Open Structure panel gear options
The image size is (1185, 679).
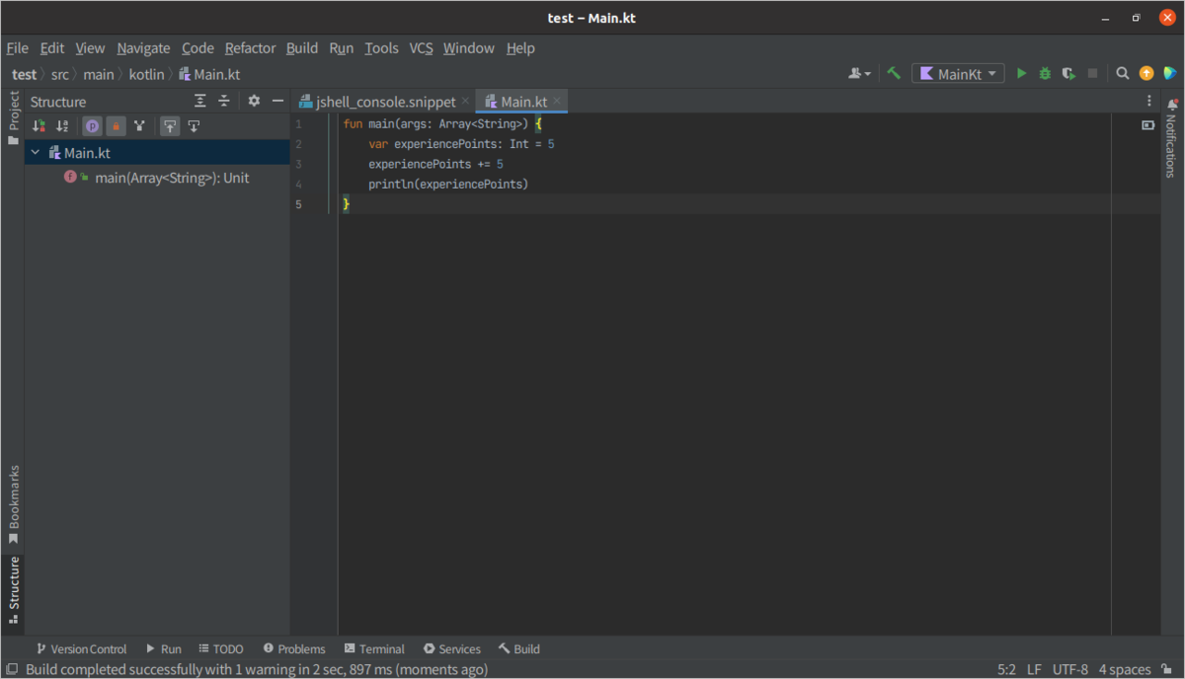254,101
